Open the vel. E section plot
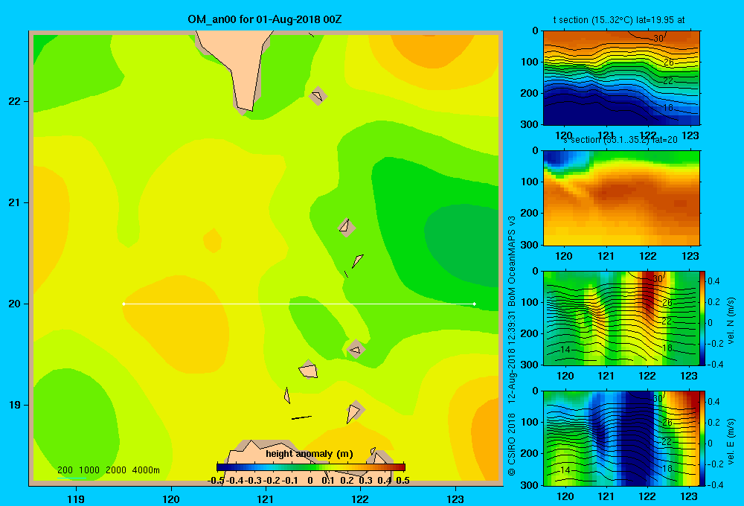Screen dimensions: 744x506 [621, 438]
